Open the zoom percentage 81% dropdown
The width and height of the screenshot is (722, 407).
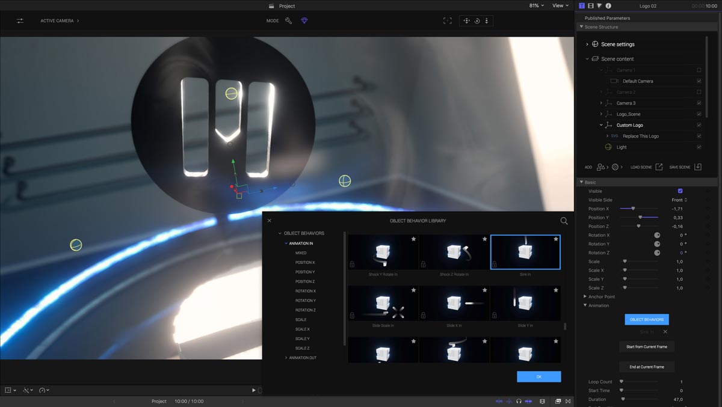click(x=536, y=5)
